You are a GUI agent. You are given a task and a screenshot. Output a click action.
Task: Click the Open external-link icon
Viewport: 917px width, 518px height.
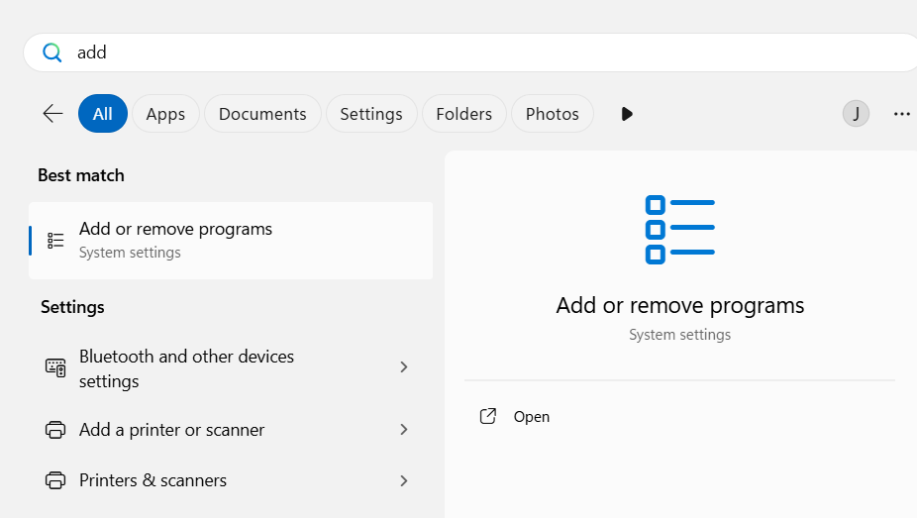488,416
